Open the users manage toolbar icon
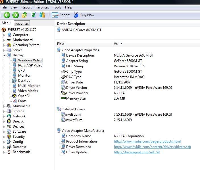Screen dimensions: 200x170 click(42, 15)
